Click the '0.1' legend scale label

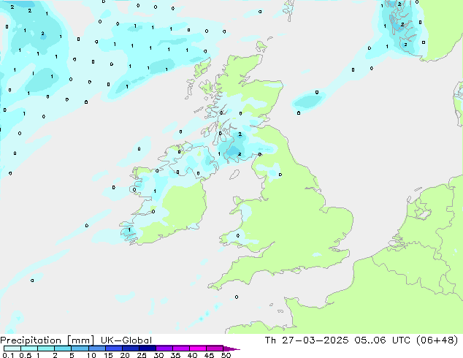8,355
